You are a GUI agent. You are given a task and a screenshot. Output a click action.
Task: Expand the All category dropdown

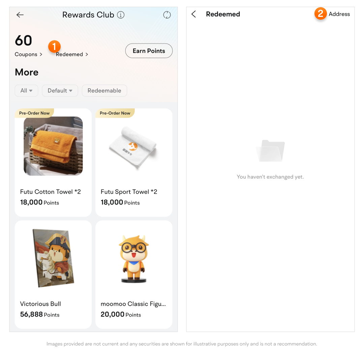[x=27, y=90]
